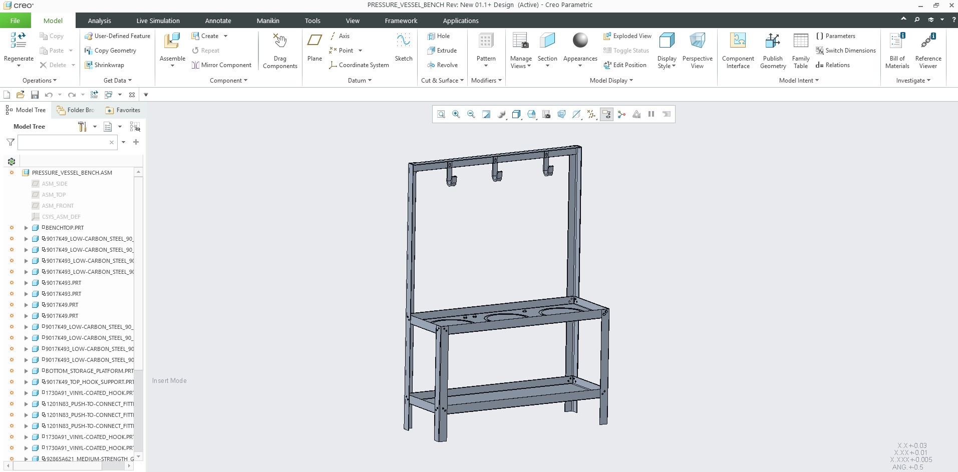Screen dimensions: 958x472
Task: Toggle Perspective View
Action: pyautogui.click(x=697, y=41)
